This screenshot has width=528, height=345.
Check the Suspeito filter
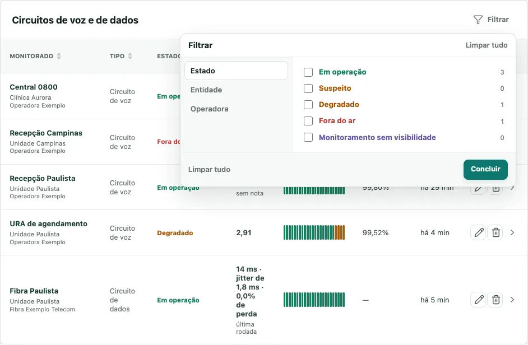pyautogui.click(x=308, y=88)
